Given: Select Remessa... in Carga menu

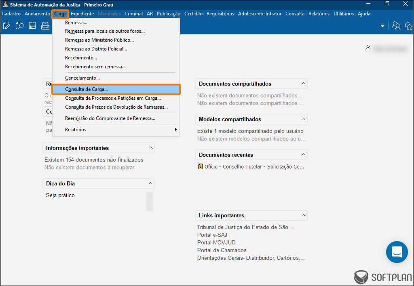Looking at the screenshot, I should (116, 23).
